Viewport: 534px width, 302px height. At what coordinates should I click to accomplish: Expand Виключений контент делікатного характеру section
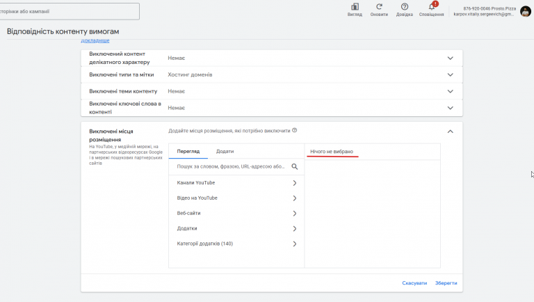pyautogui.click(x=450, y=58)
